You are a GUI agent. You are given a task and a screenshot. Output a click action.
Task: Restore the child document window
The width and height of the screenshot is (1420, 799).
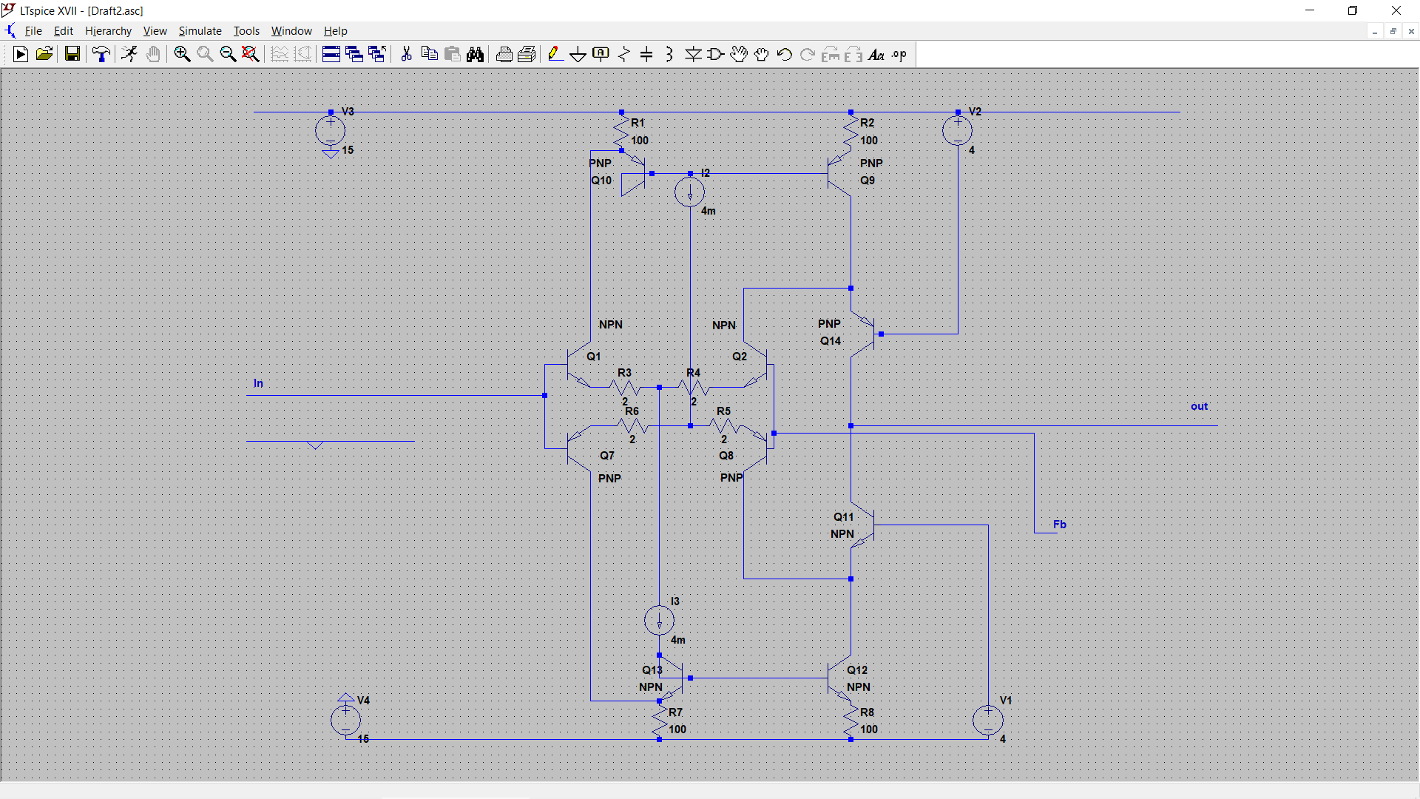point(1393,31)
